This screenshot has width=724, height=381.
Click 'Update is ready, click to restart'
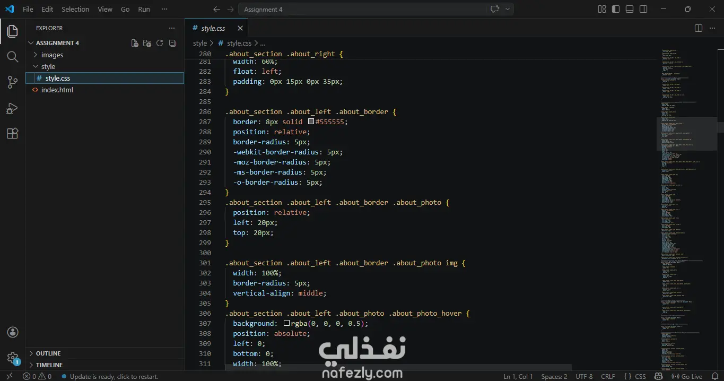[x=110, y=376]
